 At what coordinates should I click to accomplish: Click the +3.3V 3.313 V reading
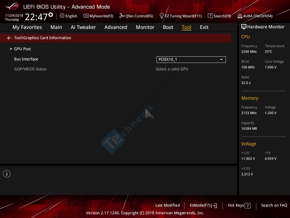click(x=247, y=174)
